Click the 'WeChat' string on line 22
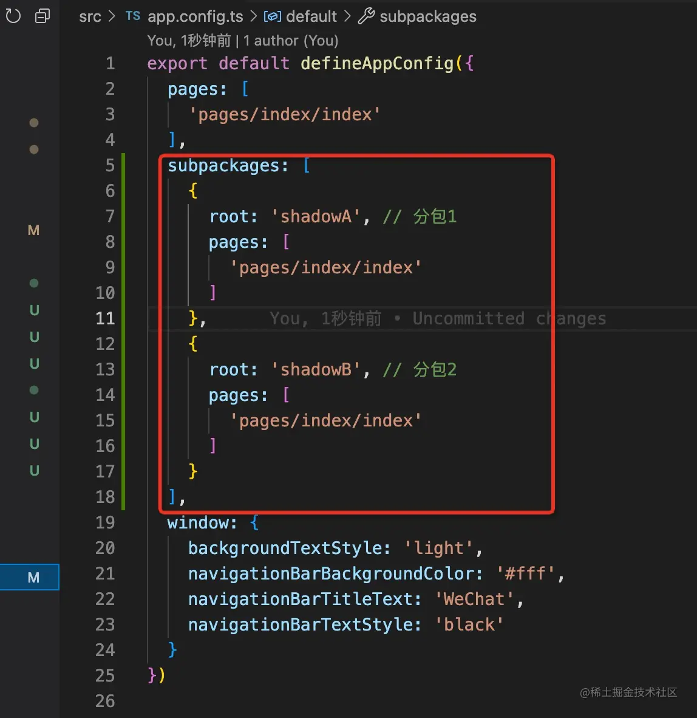Screen dimensions: 697x718 474,599
